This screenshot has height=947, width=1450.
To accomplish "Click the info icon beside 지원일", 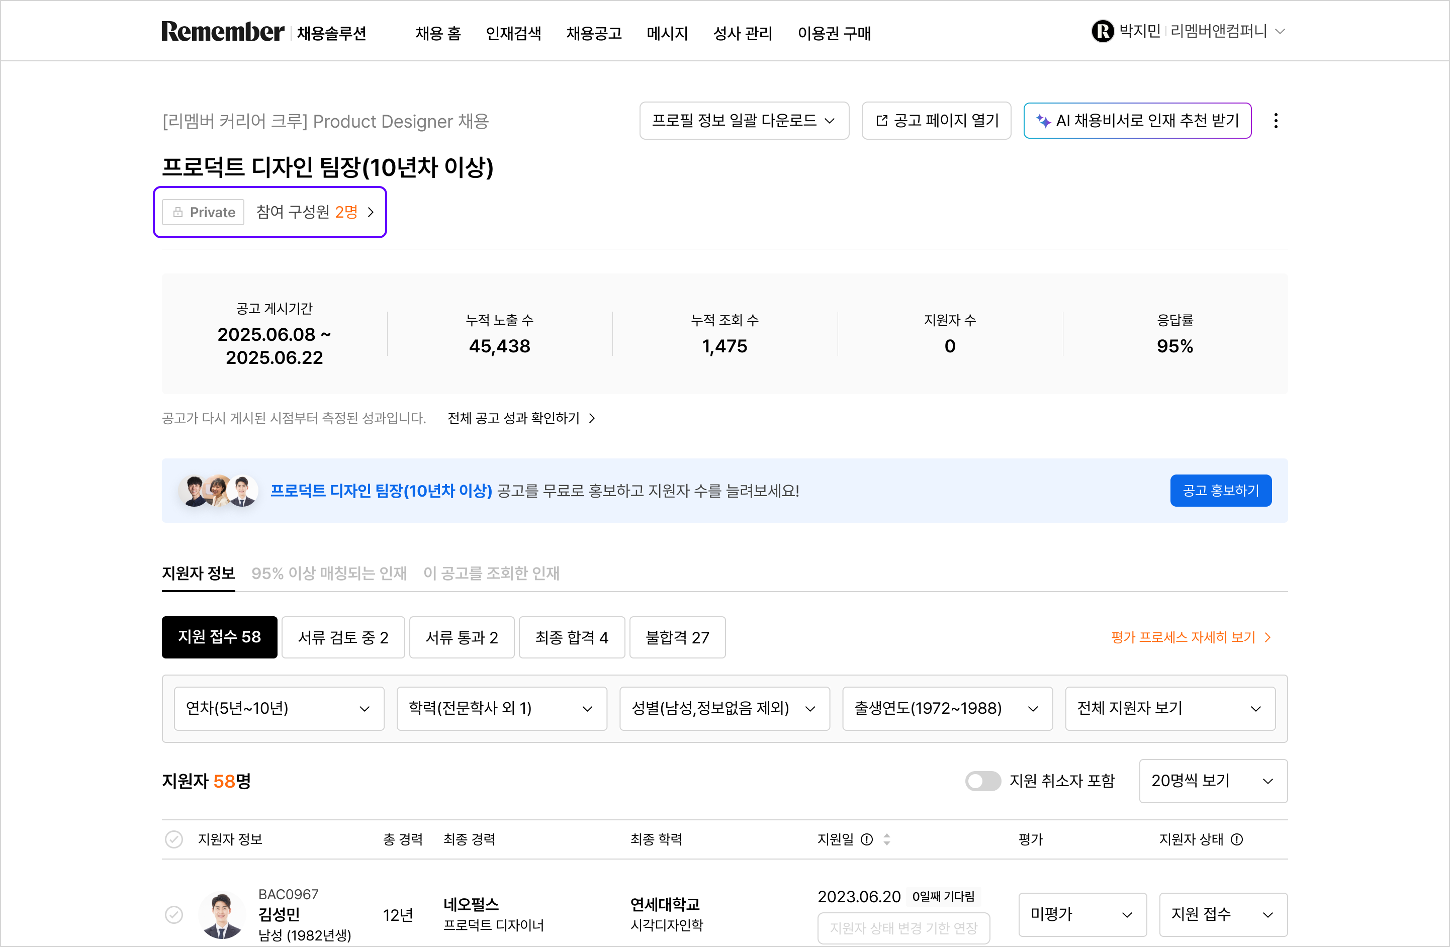I will [x=866, y=839].
